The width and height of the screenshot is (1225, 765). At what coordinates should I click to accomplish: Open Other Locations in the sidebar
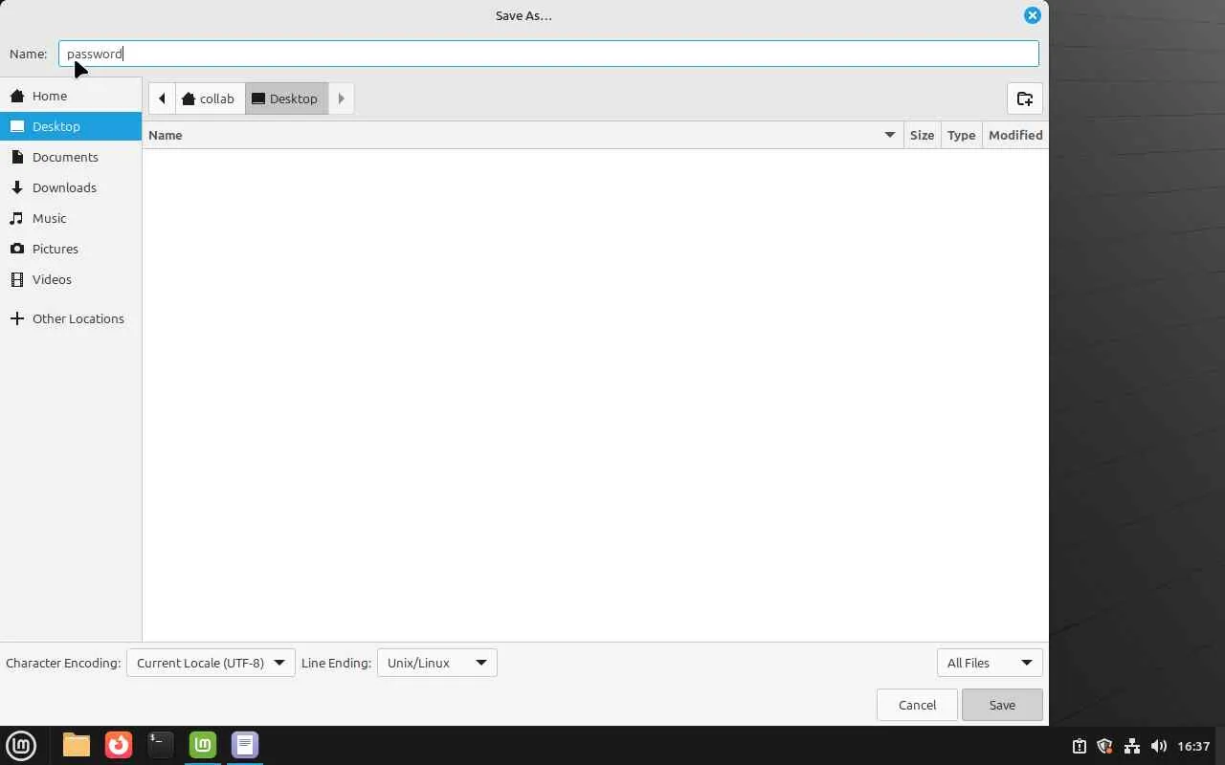[x=71, y=318]
